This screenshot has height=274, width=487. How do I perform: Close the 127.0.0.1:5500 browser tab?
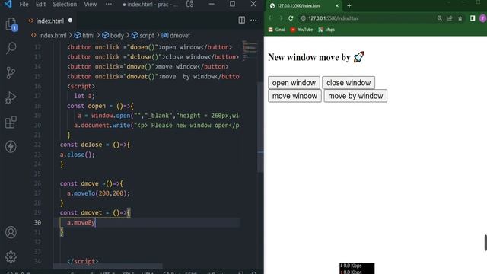pyautogui.click(x=337, y=5)
